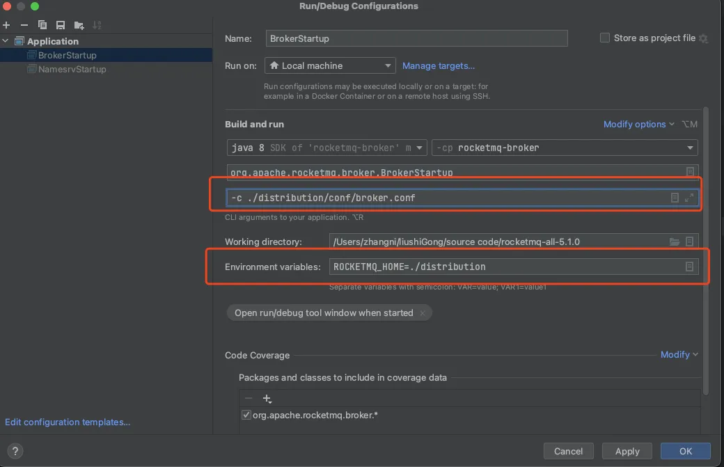The width and height of the screenshot is (724, 467).
Task: Uncheck org.apache.rocketmq.broker.* coverage package
Action: point(246,415)
